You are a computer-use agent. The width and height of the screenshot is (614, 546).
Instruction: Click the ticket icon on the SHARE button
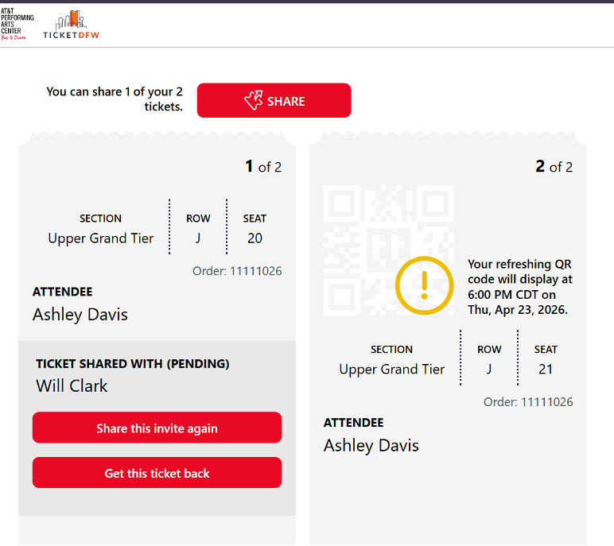pyautogui.click(x=253, y=101)
